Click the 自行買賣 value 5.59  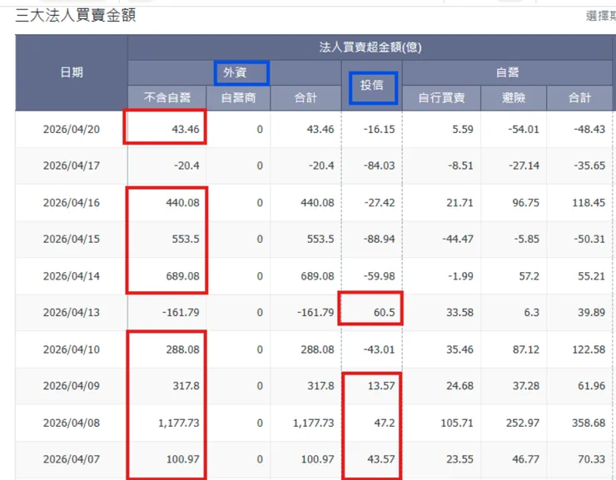click(463, 130)
